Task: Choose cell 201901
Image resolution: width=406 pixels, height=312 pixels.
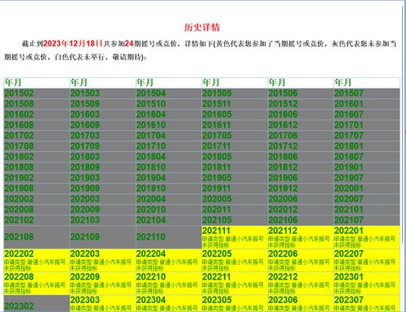Action: tap(367, 167)
